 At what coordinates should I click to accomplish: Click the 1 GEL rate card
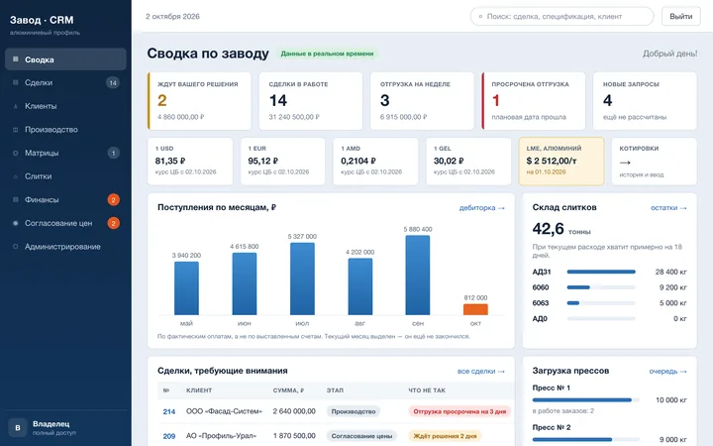pos(468,162)
